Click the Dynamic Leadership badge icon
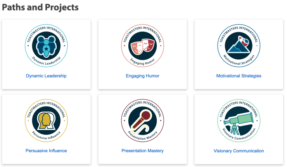The height and width of the screenshot is (167, 287). 46,46
